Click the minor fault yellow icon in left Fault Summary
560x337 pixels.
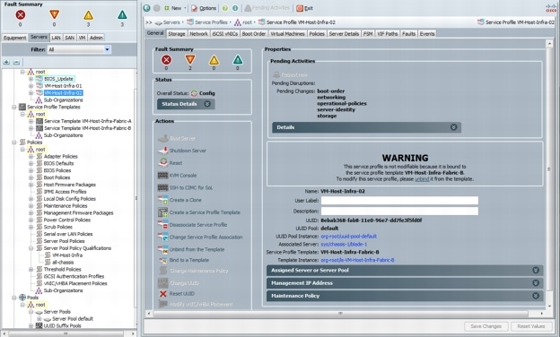point(88,14)
